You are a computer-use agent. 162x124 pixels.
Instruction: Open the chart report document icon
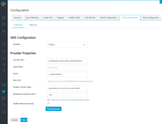point(4,98)
